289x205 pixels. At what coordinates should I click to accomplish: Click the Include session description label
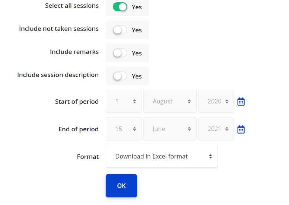click(x=58, y=75)
